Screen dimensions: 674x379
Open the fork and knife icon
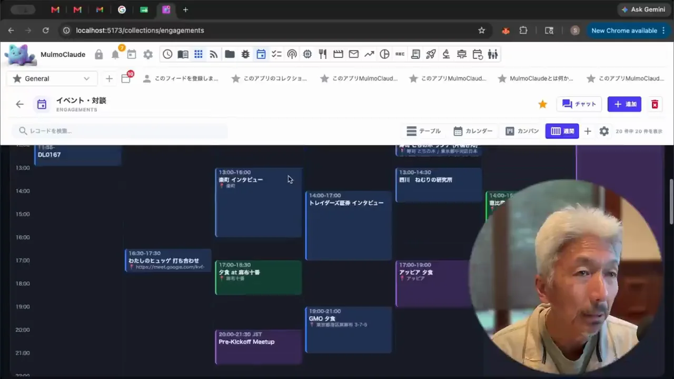323,54
